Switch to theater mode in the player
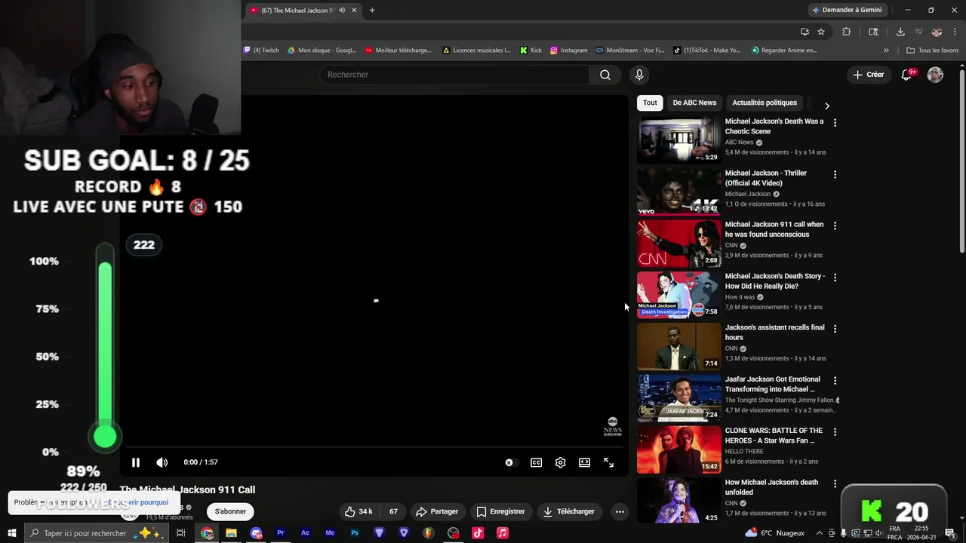This screenshot has width=966, height=543. click(x=584, y=462)
